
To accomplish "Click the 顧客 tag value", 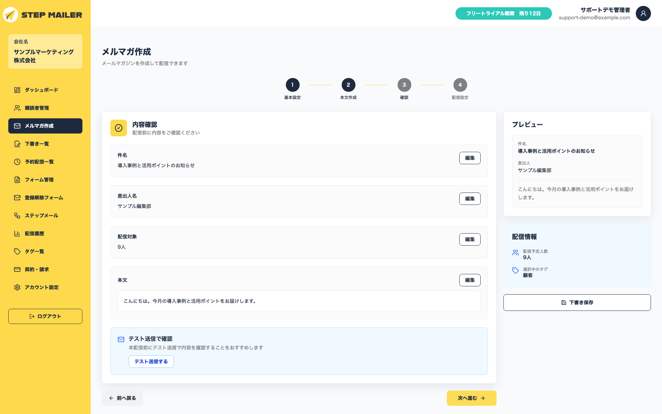I will [x=528, y=275].
